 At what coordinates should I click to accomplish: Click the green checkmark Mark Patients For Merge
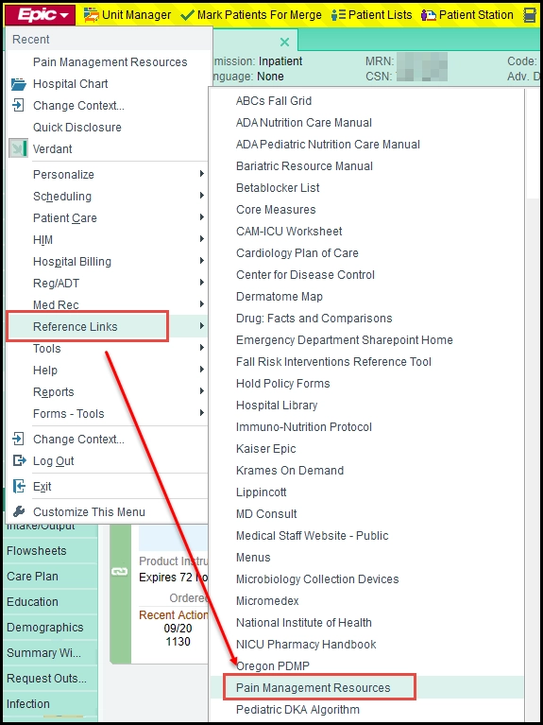click(187, 15)
